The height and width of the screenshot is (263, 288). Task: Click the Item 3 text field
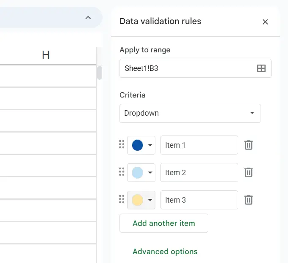(x=199, y=200)
